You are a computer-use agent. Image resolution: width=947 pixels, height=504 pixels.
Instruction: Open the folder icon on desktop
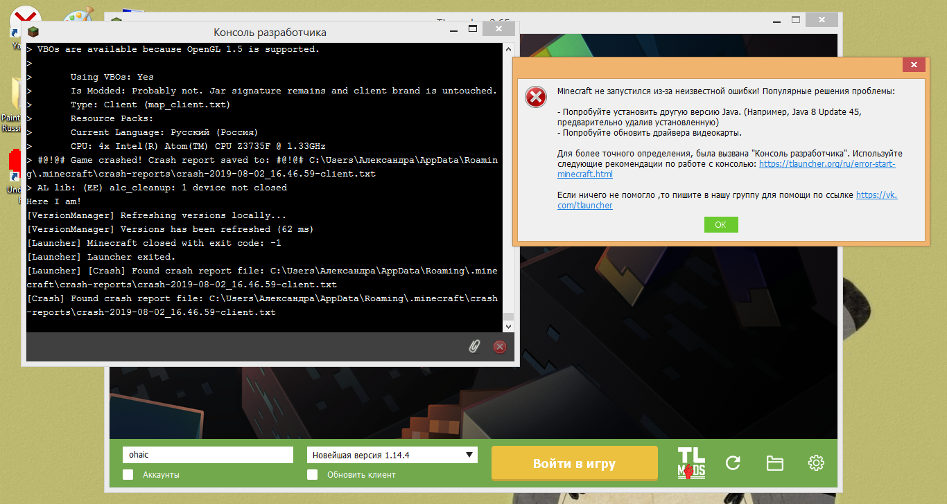(17, 93)
